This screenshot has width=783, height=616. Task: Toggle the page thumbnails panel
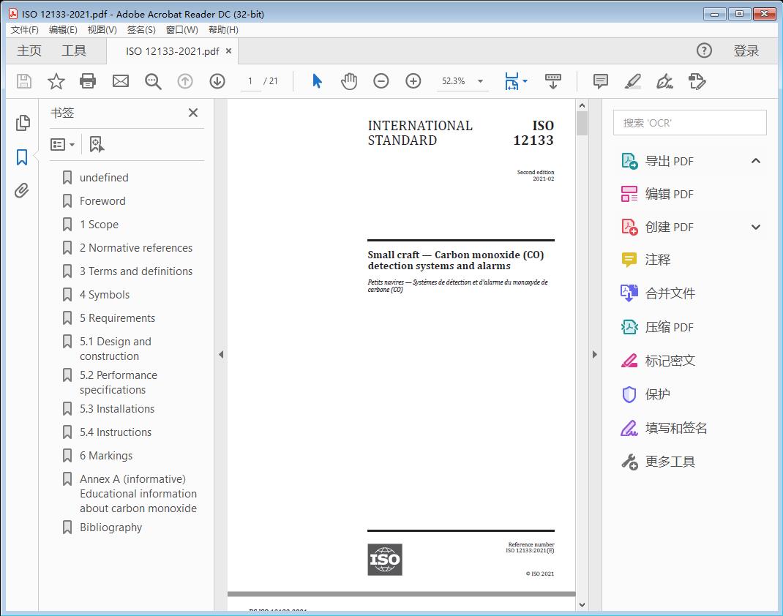(x=22, y=123)
